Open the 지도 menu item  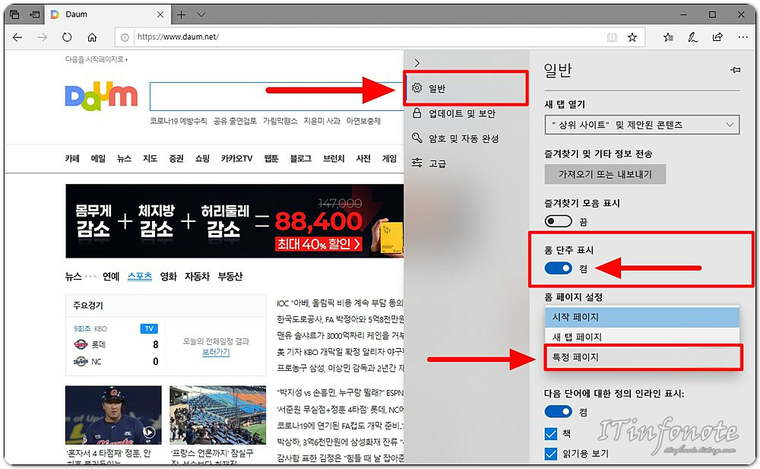click(x=150, y=159)
